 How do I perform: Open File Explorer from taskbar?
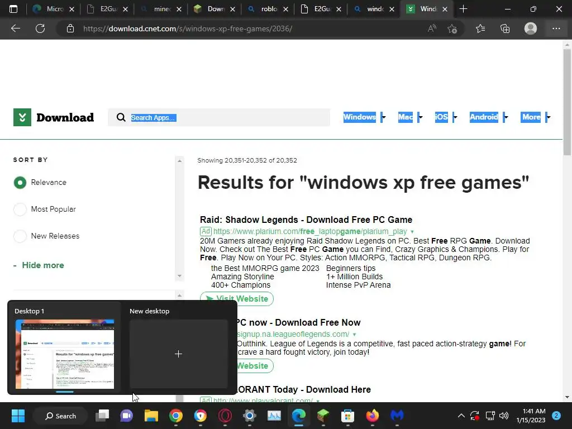pos(151,416)
